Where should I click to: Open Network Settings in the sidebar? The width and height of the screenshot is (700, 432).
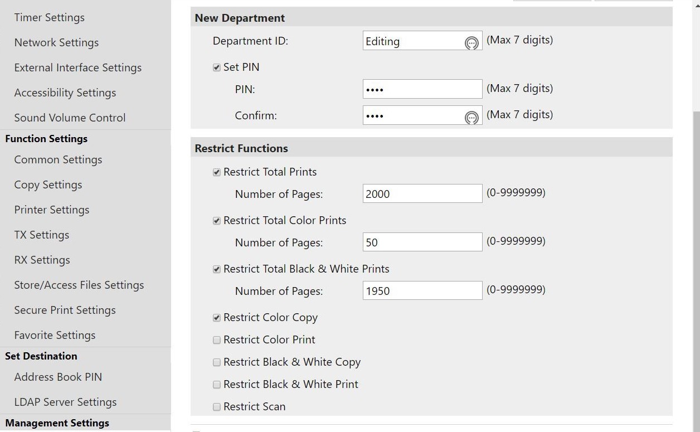[56, 42]
